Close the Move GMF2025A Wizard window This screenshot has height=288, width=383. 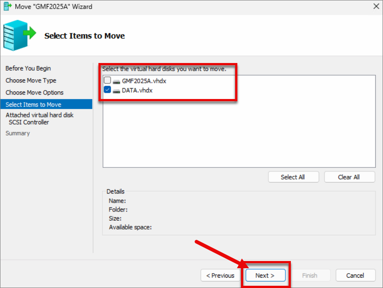point(376,6)
